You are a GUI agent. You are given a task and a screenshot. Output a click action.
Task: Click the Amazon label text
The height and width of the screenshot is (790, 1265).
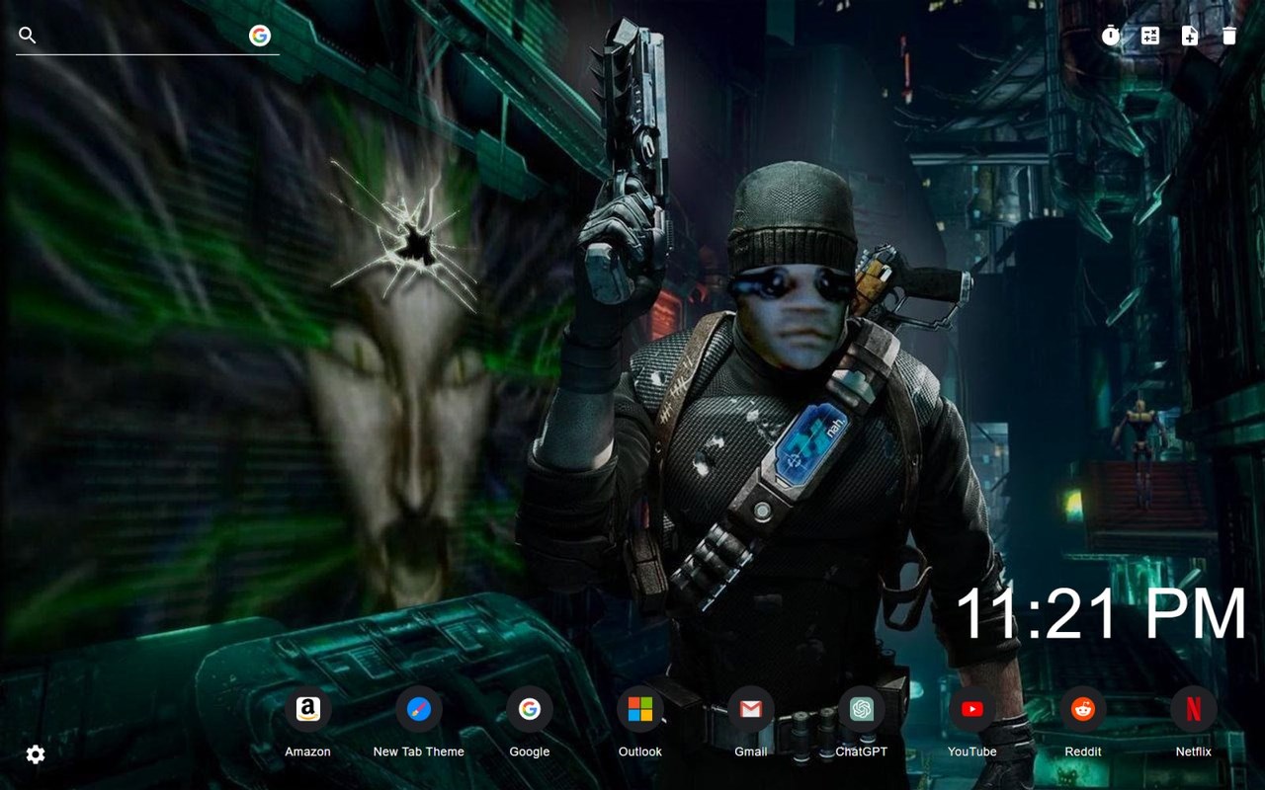tap(308, 751)
